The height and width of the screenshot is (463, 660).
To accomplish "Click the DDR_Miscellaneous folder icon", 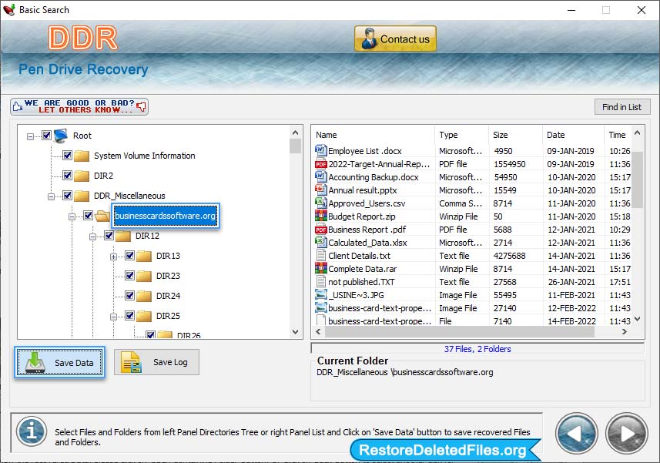I will click(x=82, y=196).
